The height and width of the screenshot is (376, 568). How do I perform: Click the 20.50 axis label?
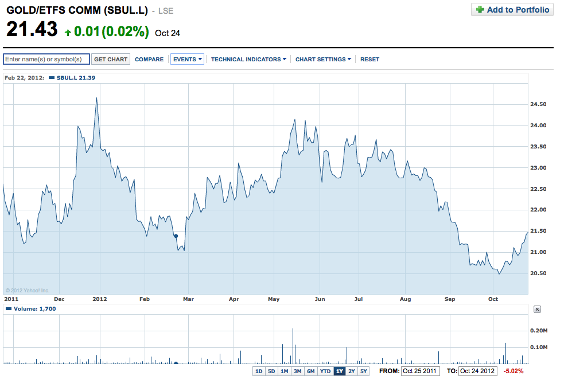click(x=538, y=273)
